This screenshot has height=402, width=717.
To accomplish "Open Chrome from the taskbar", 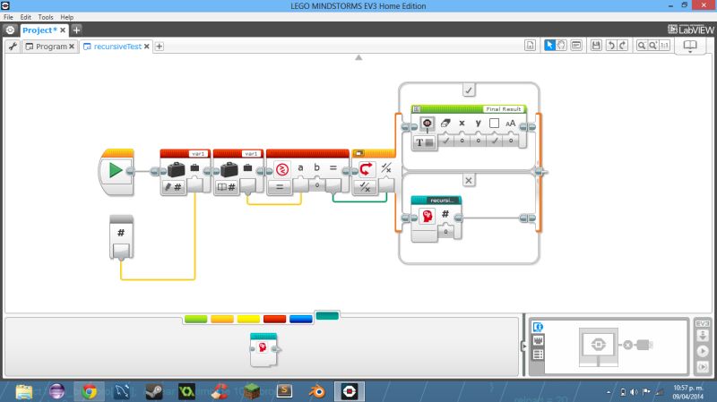I will click(x=90, y=391).
